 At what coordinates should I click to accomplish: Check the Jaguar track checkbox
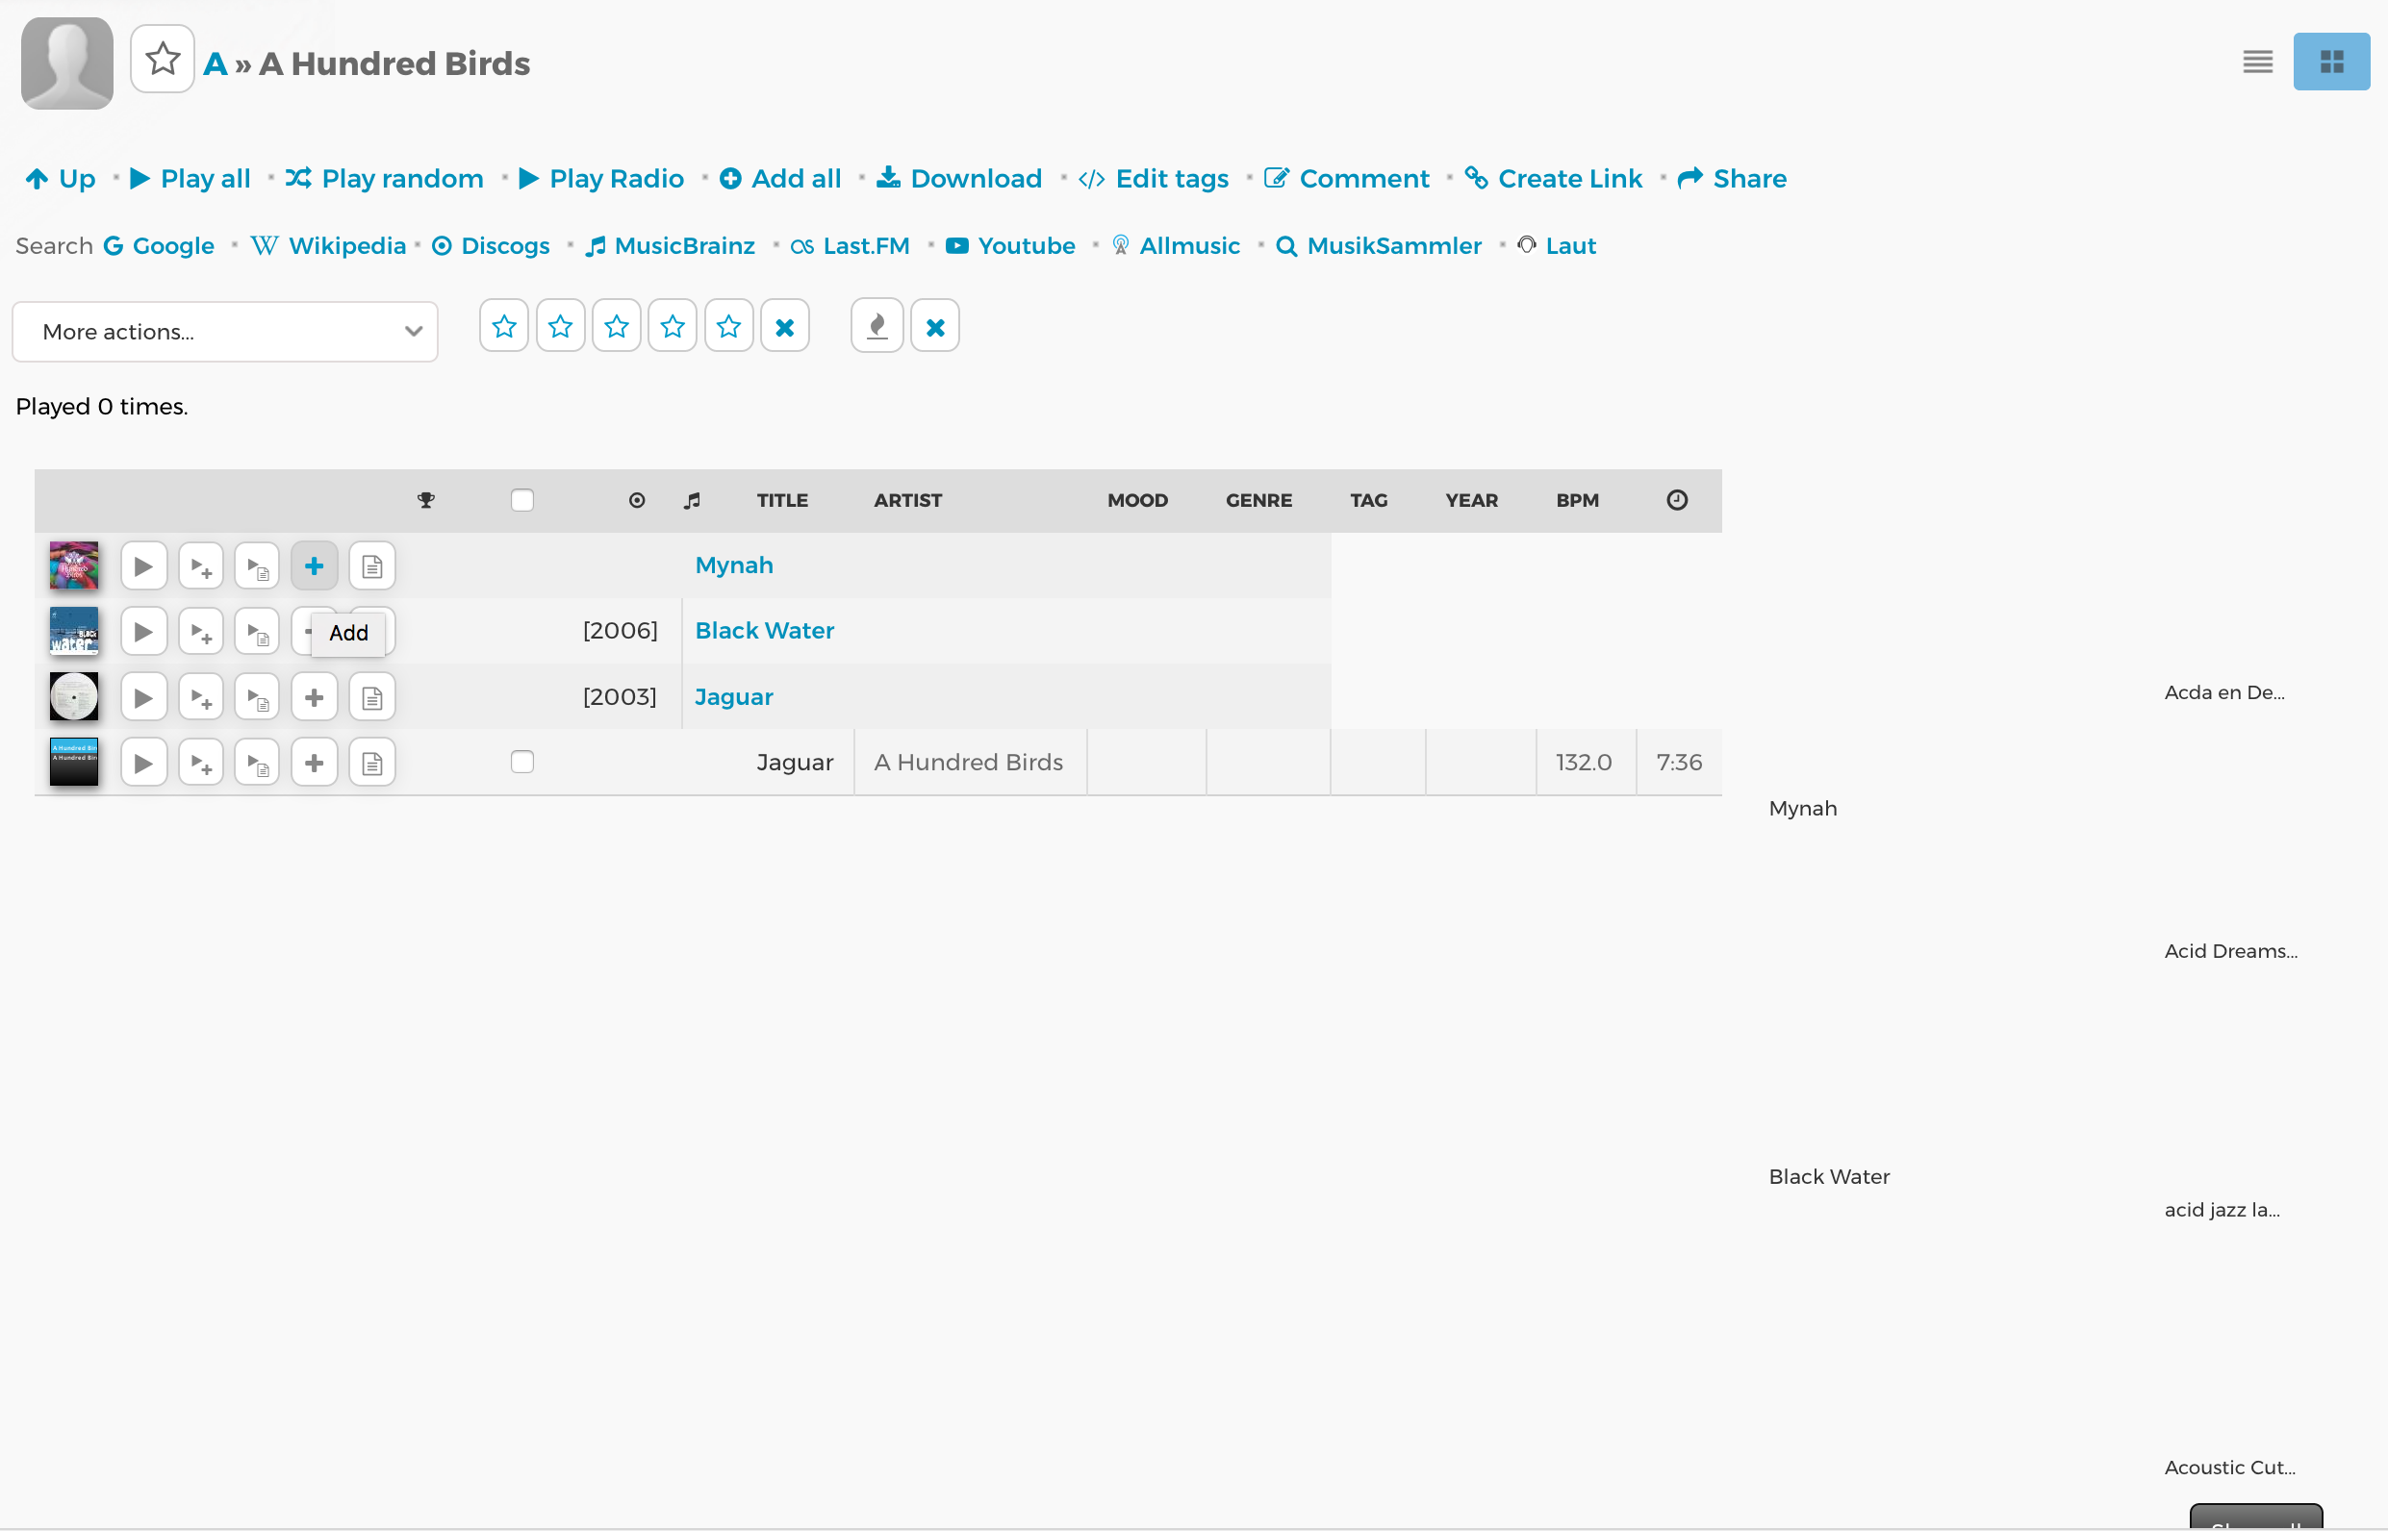click(522, 763)
